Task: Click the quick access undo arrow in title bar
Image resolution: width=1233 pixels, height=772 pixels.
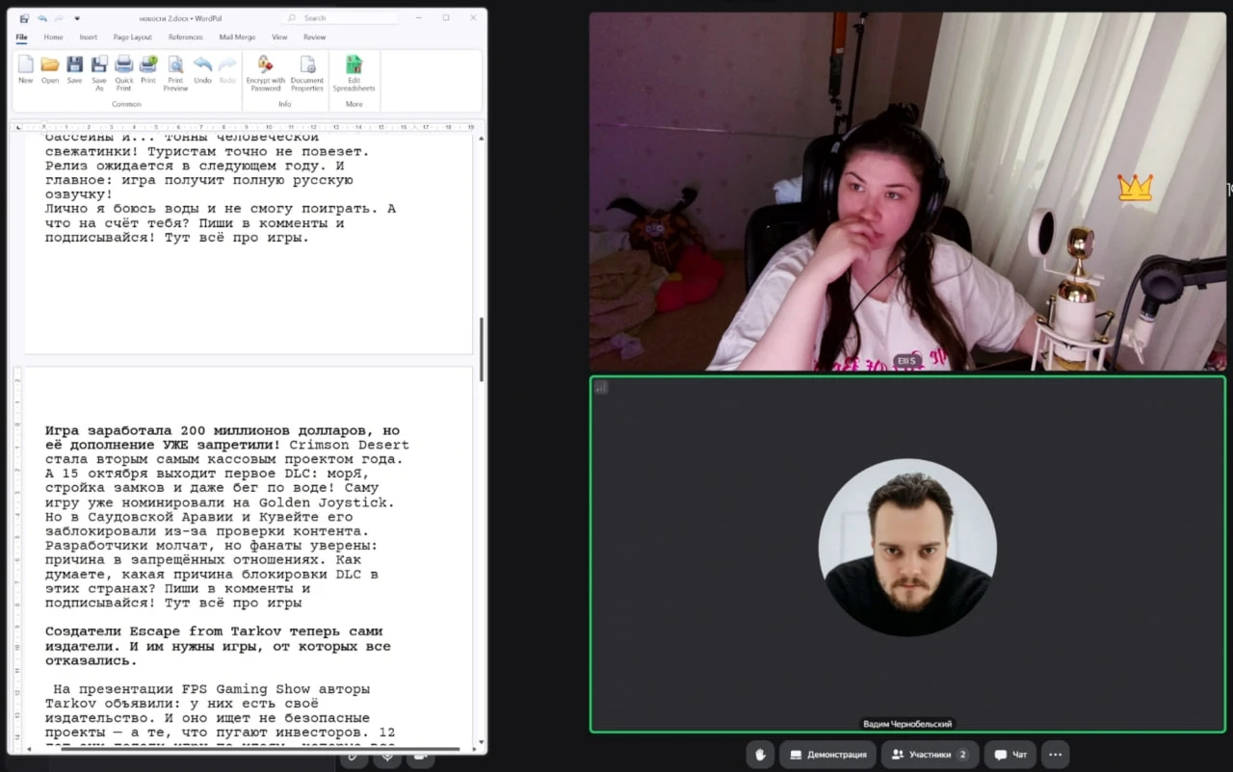Action: click(42, 18)
